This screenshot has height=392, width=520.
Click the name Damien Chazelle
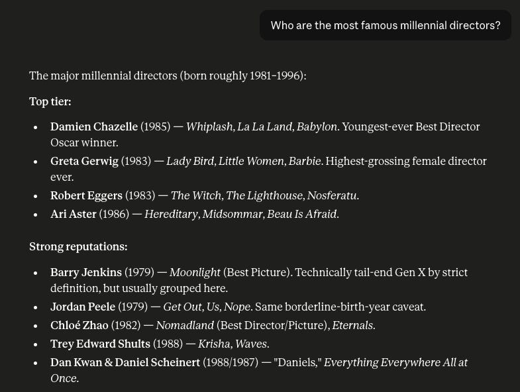[x=94, y=126]
